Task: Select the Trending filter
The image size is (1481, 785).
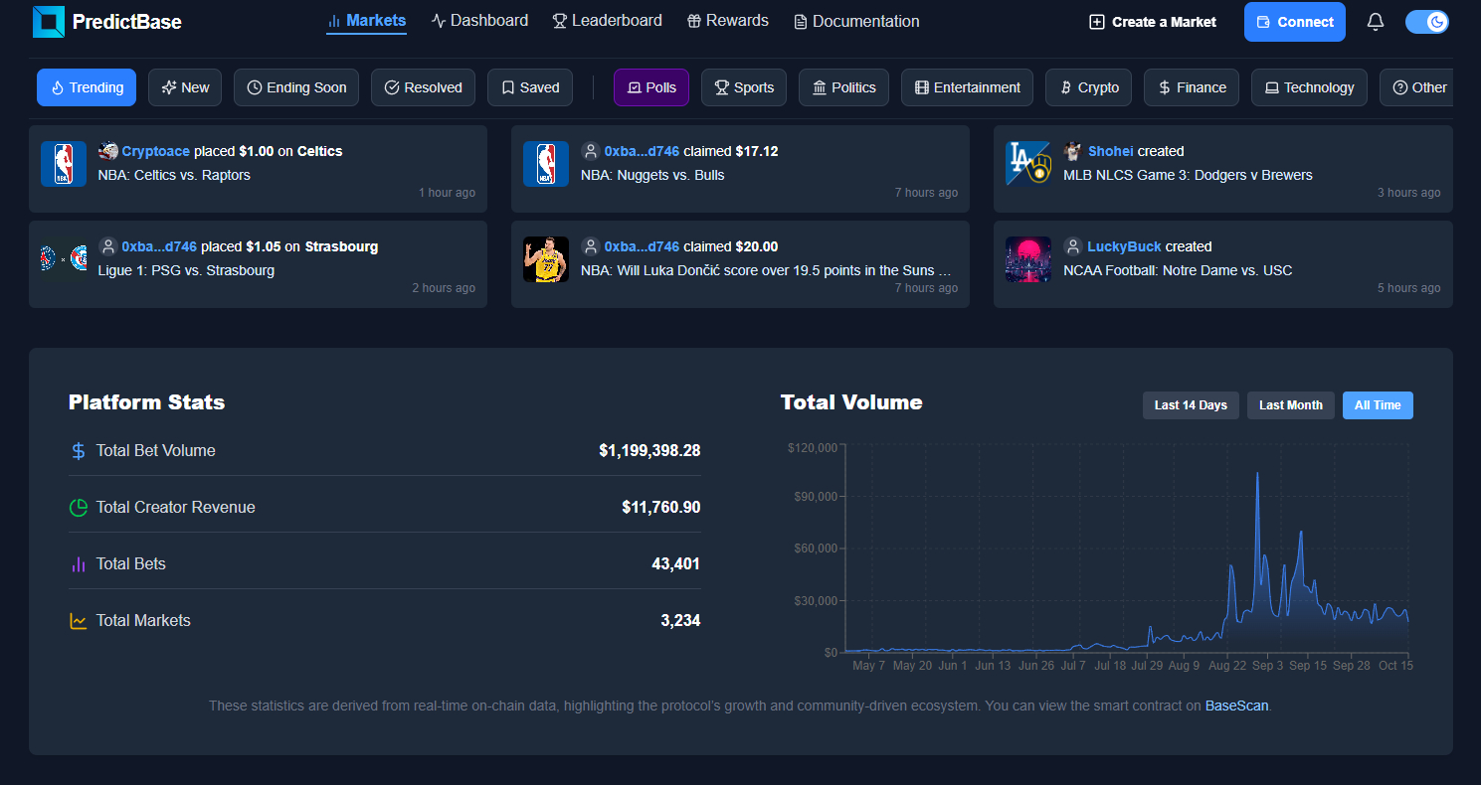Action: (87, 87)
